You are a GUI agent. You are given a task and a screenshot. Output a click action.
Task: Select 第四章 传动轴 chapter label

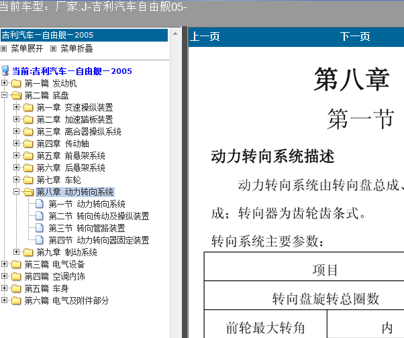(62, 144)
